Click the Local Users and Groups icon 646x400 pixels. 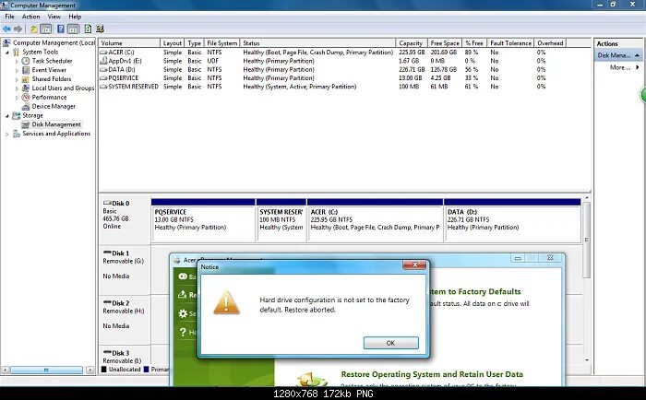point(26,88)
